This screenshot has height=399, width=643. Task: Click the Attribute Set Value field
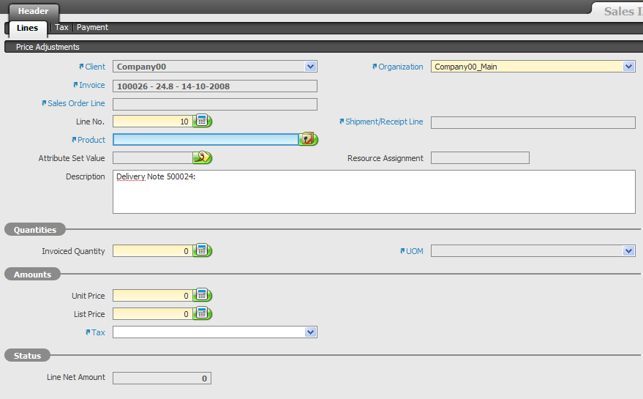[x=153, y=158]
